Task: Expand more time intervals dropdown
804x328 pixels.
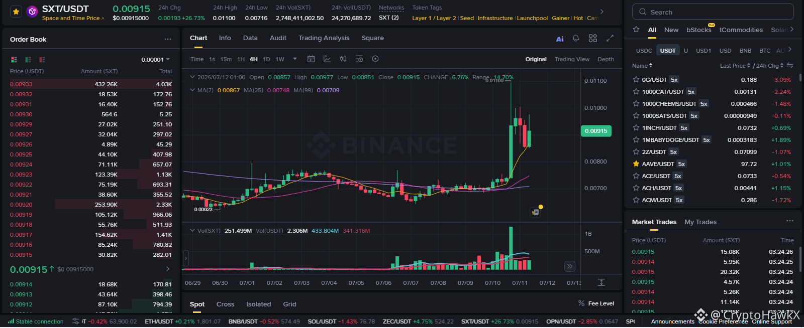Action: point(295,59)
